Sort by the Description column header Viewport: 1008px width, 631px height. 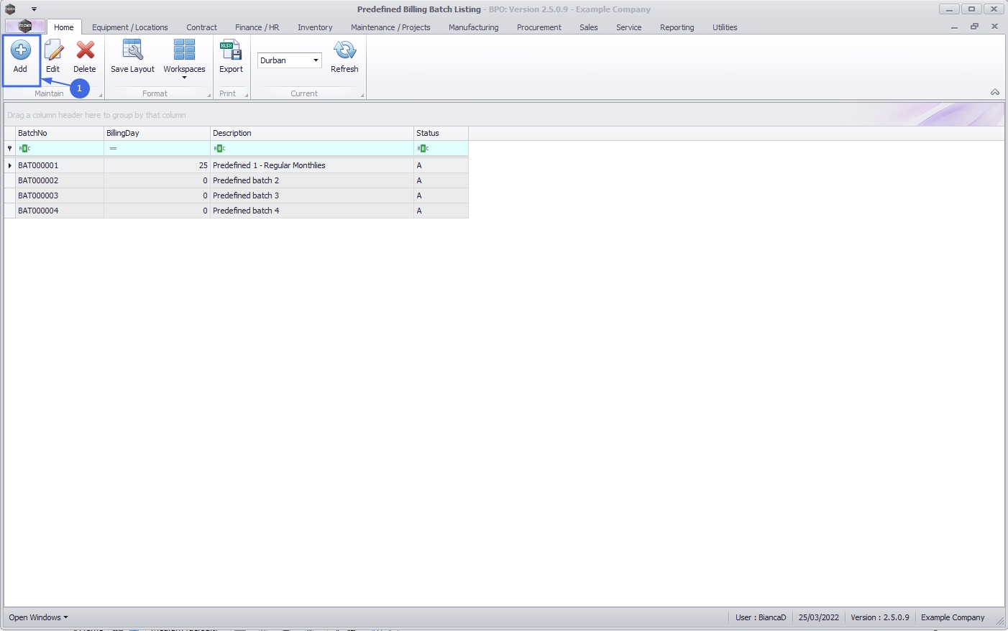[312, 133]
